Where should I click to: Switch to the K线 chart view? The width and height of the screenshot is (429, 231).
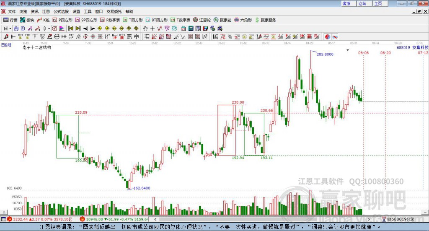[x=43, y=20]
